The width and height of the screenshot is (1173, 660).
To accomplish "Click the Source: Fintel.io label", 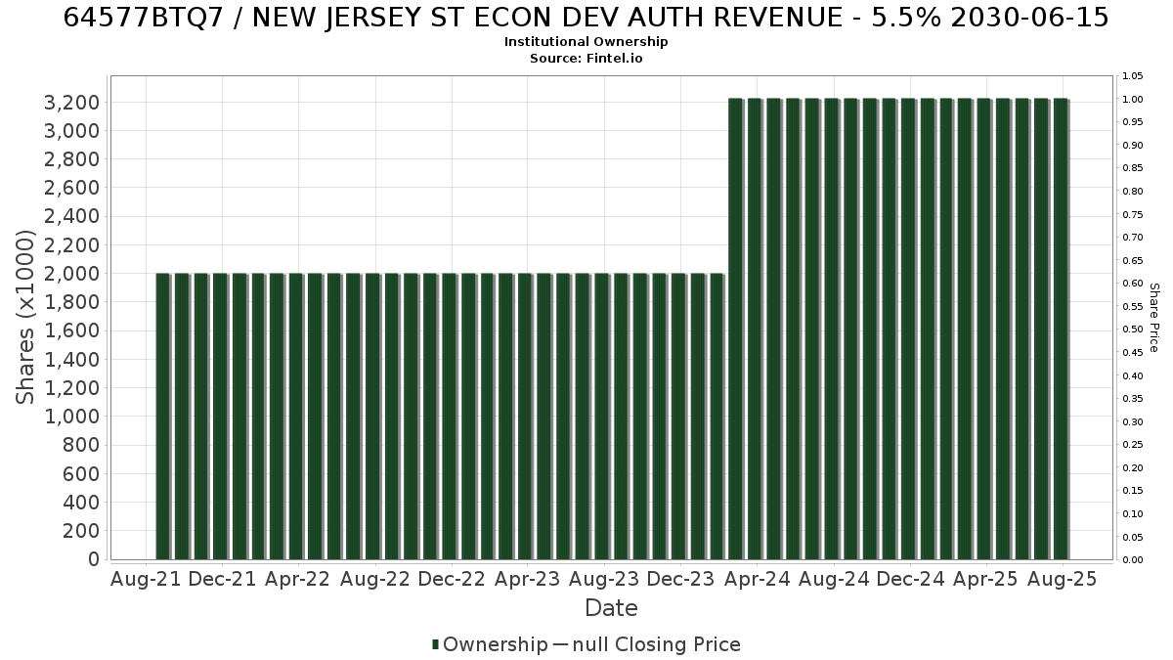I will pos(586,58).
